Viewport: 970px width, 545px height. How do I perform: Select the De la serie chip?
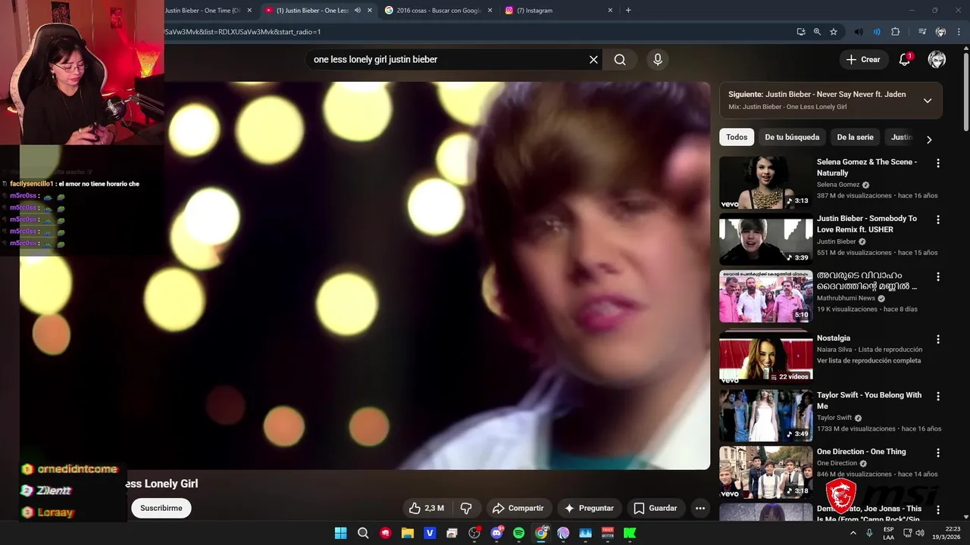point(855,137)
